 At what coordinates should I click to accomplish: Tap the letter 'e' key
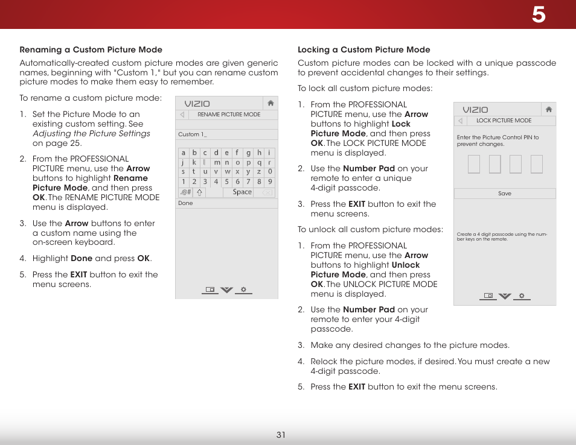click(x=226, y=153)
